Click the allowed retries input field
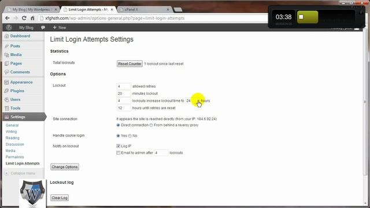Viewport: 370px width, 208px height. [x=124, y=86]
